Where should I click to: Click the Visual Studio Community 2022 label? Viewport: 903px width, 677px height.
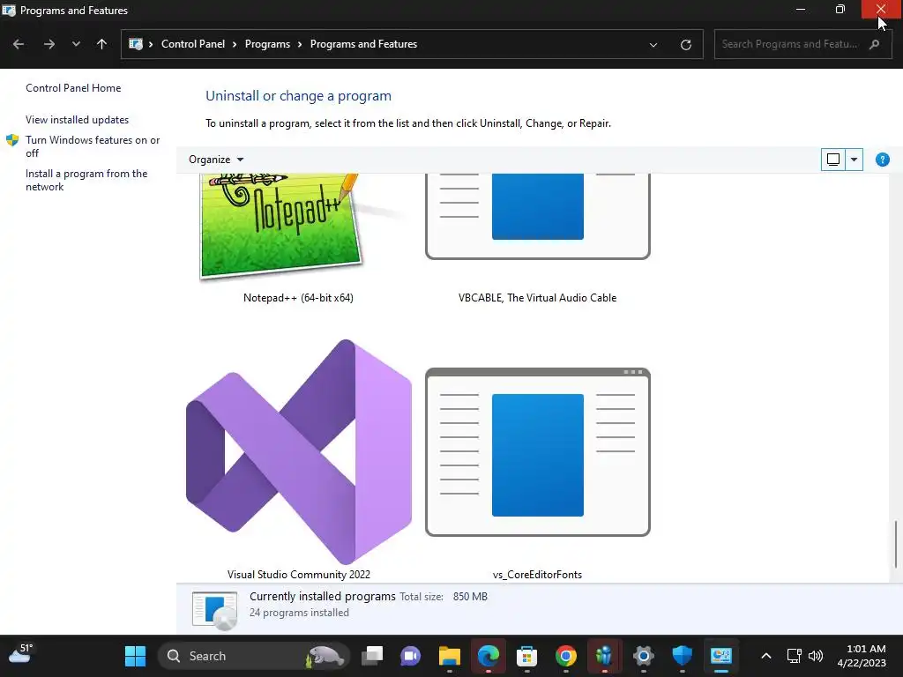point(298,575)
